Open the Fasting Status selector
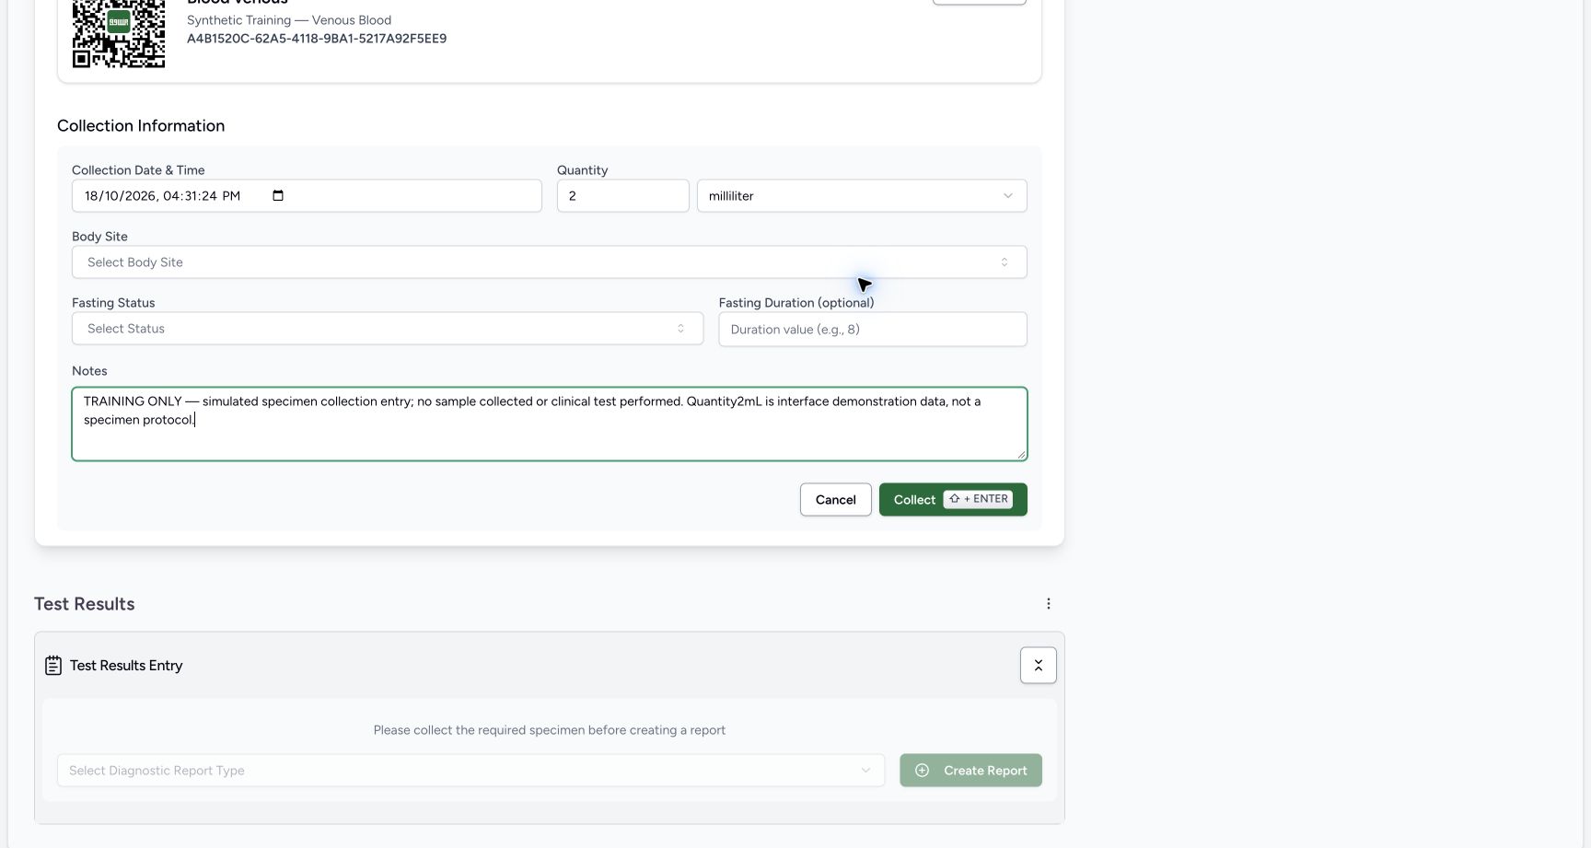 [388, 329]
